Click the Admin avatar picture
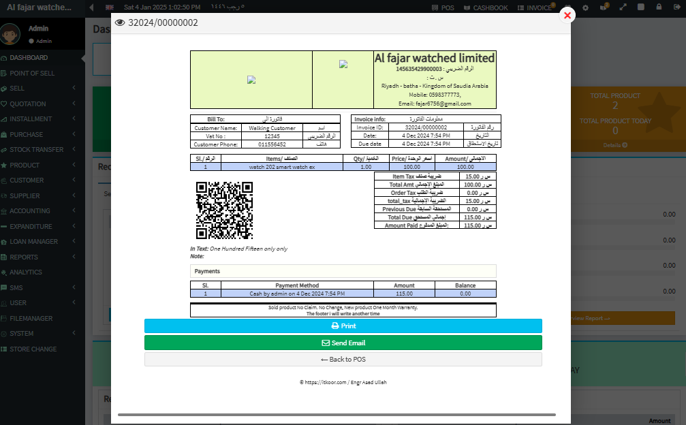 pyautogui.click(x=10, y=34)
